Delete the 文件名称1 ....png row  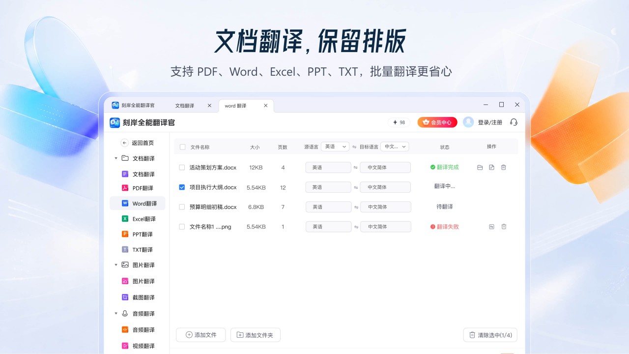[504, 227]
